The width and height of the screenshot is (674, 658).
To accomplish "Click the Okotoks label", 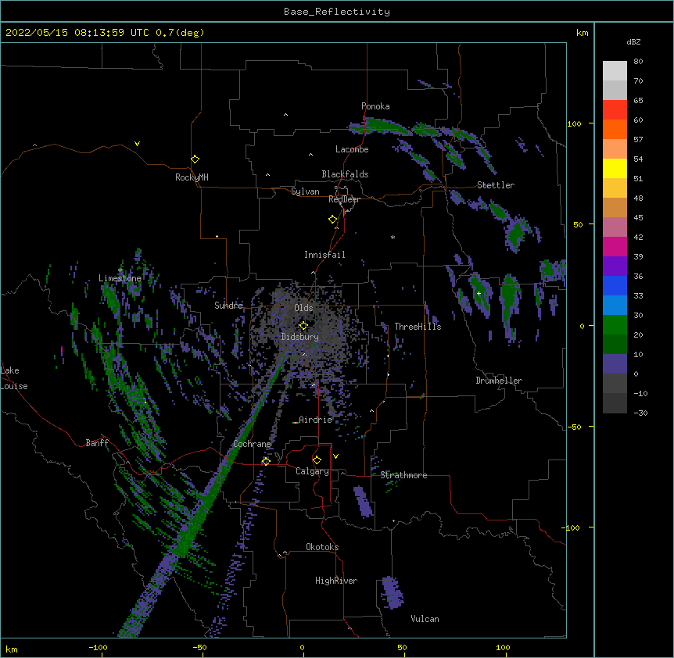I will coord(322,547).
